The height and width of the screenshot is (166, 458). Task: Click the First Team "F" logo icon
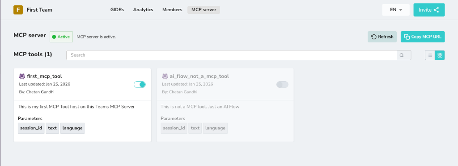point(18,10)
